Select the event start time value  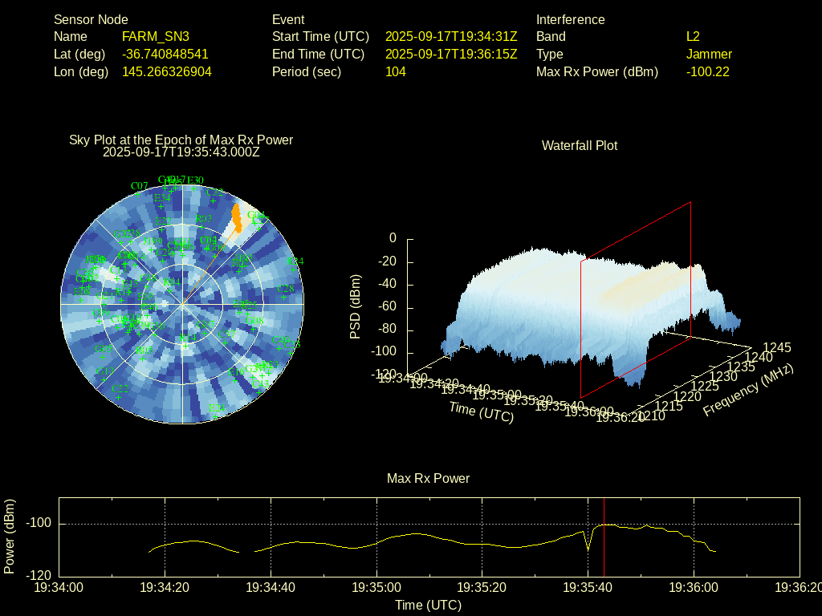click(451, 36)
